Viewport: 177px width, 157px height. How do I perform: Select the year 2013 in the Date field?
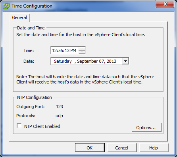coord(112,61)
